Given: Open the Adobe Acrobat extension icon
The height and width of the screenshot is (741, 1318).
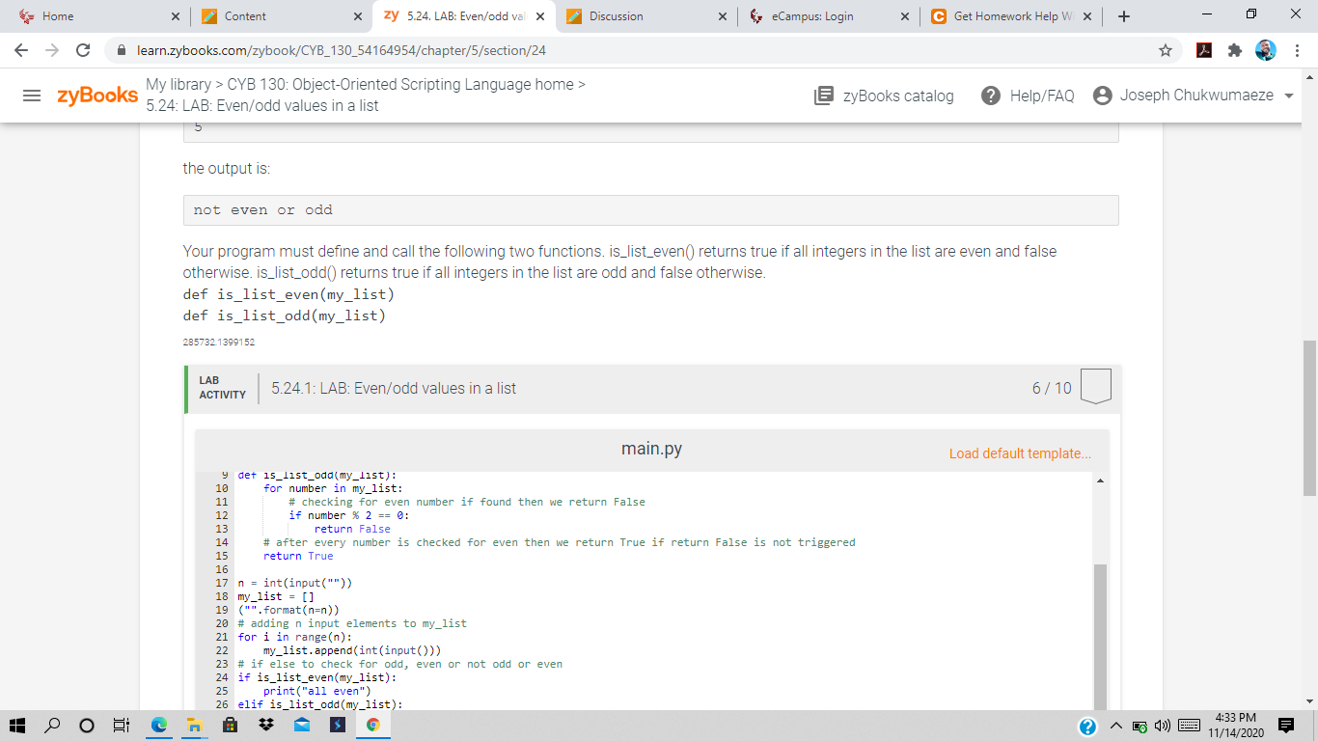Looking at the screenshot, I should coord(1203,50).
